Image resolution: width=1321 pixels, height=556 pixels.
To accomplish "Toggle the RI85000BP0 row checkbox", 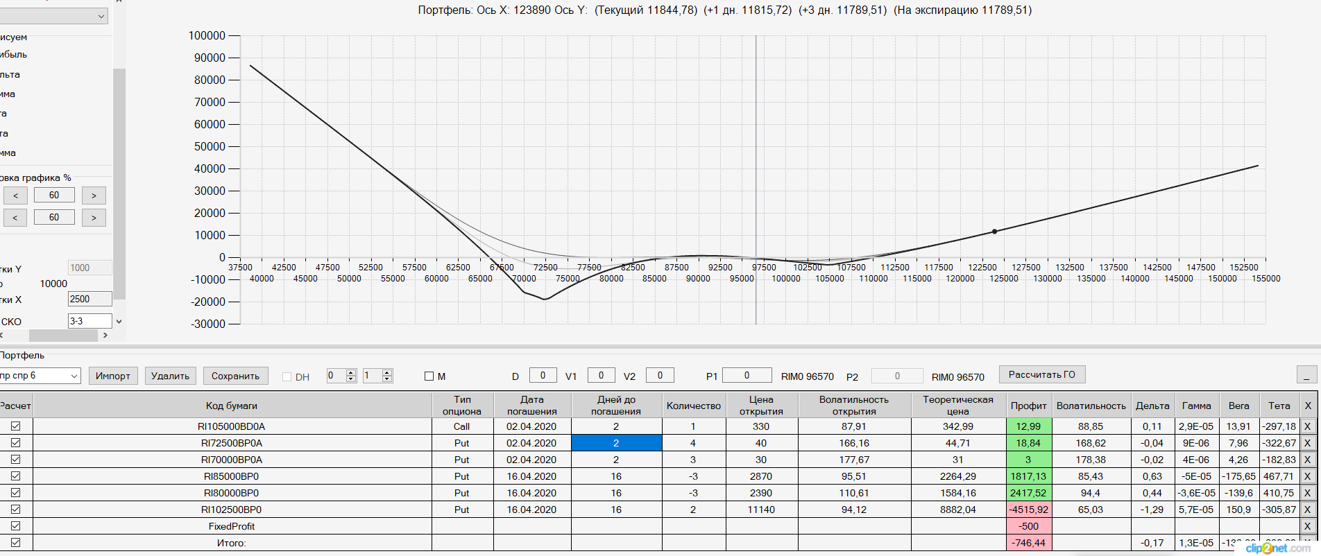I will 15,476.
